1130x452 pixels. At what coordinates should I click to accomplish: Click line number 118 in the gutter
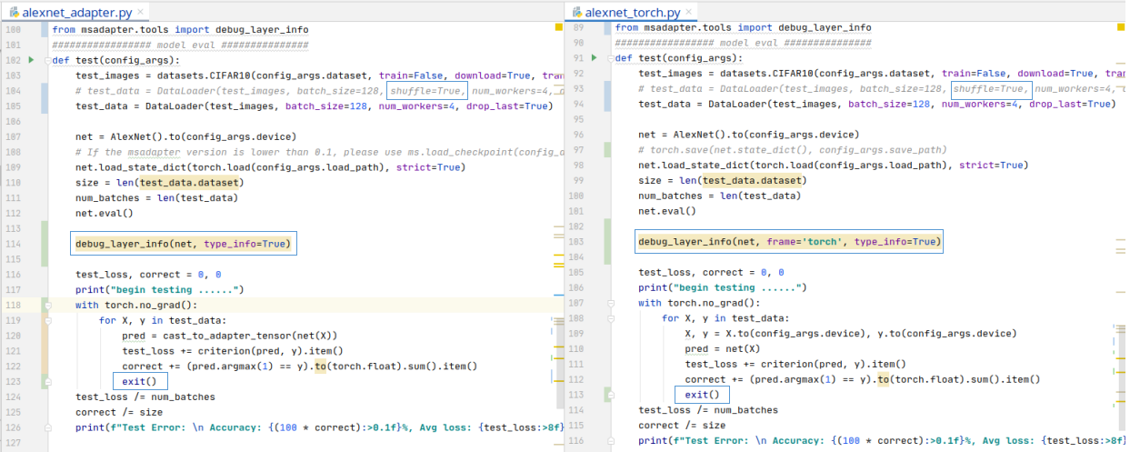(x=12, y=305)
